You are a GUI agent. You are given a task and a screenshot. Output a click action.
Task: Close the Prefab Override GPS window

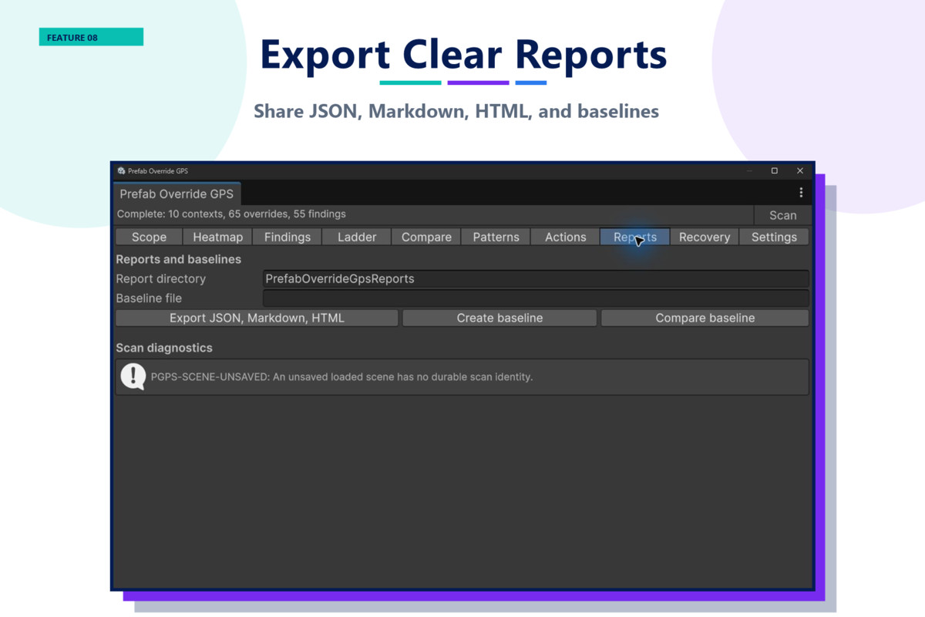[x=800, y=170]
